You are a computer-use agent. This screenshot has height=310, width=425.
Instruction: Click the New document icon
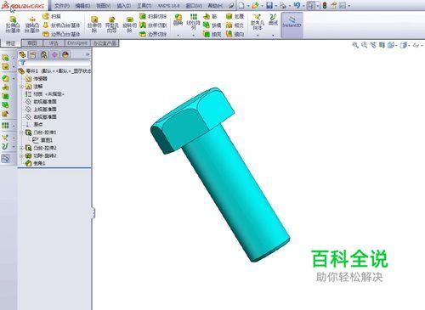click(x=241, y=5)
